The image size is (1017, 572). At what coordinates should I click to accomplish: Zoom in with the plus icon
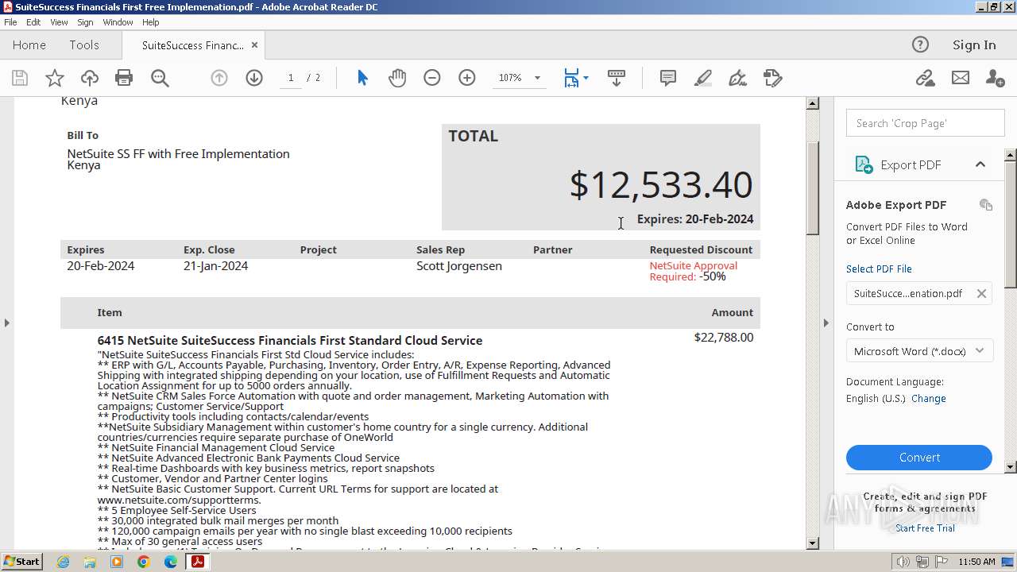click(x=467, y=78)
